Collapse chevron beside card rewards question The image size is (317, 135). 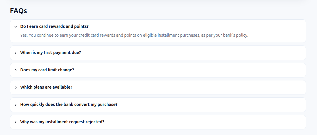(x=16, y=27)
